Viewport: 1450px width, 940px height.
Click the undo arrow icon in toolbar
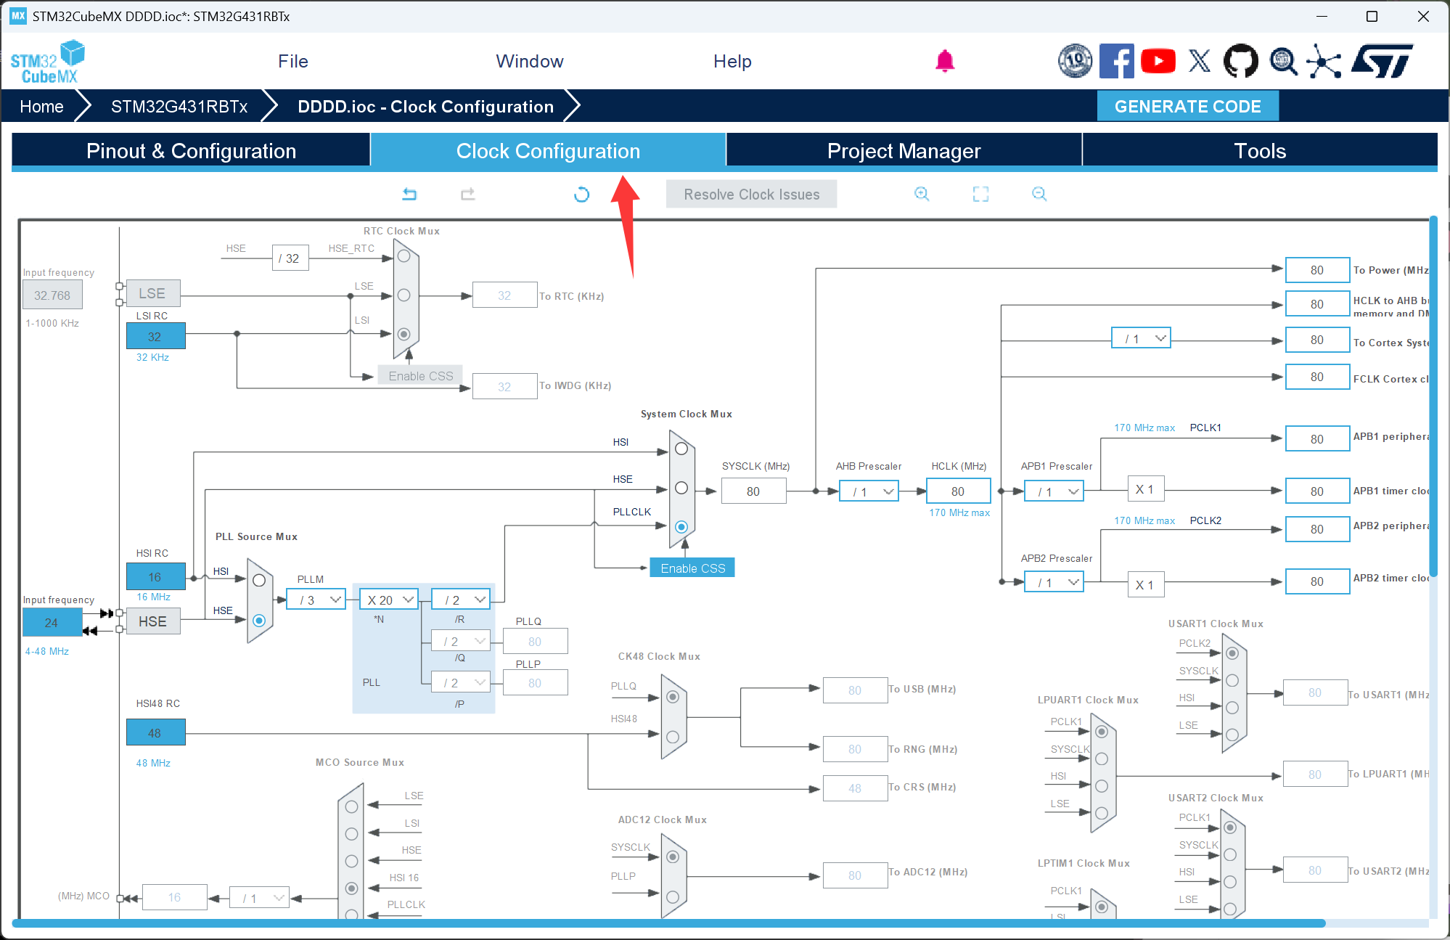tap(409, 194)
